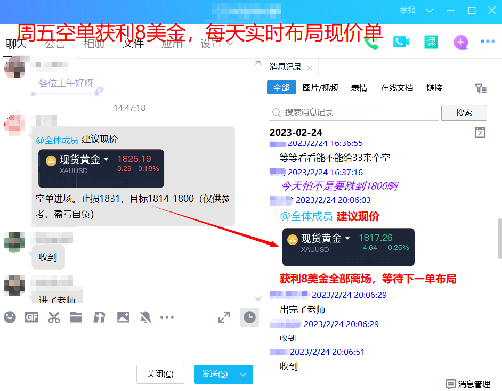Click the send image icon
Viewport: 502px width, 391px height.
click(123, 317)
